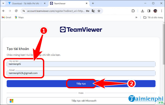The image size is (165, 105).
Task: Click 'Tiếp tục với Microsoft' button
Action: tap(81, 101)
